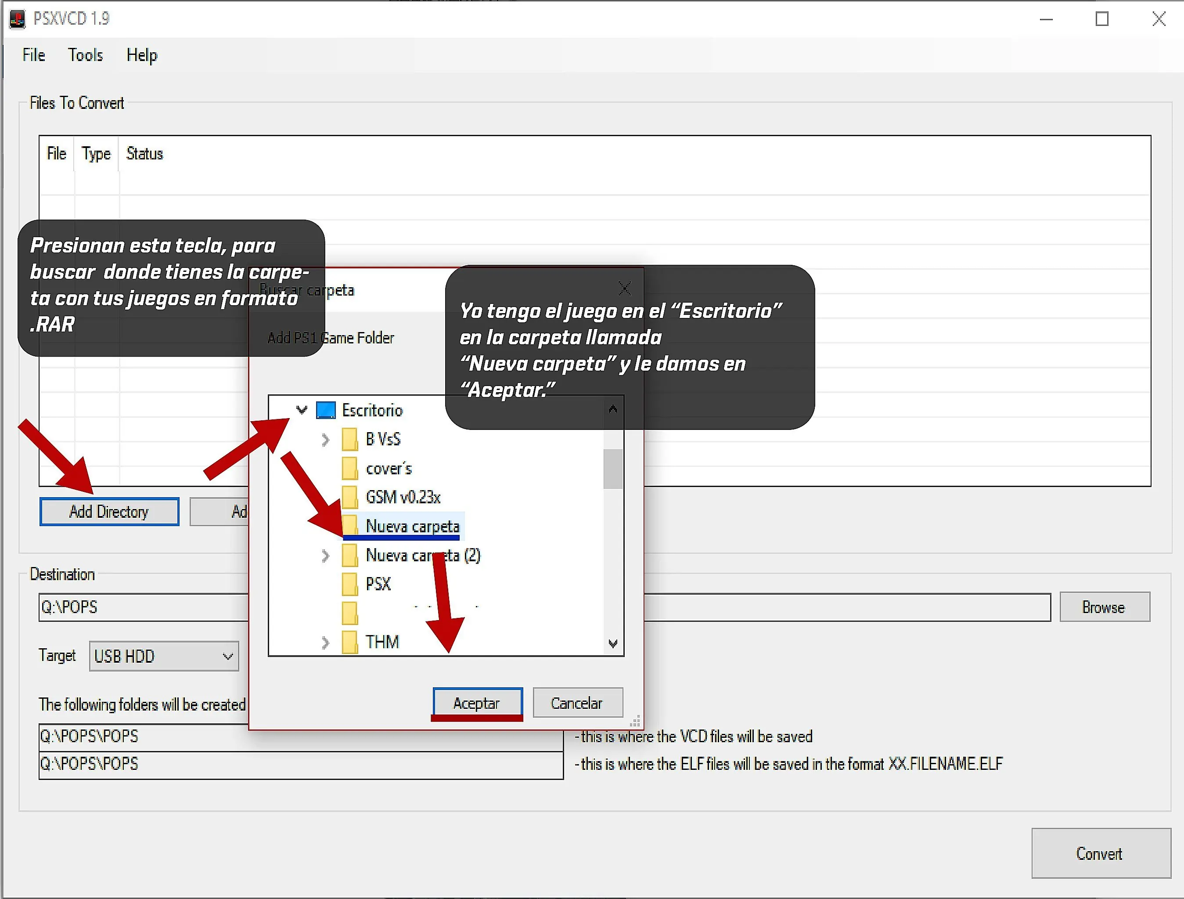This screenshot has width=1184, height=899.
Task: Select the Escritorio desktop icon
Action: 326,410
